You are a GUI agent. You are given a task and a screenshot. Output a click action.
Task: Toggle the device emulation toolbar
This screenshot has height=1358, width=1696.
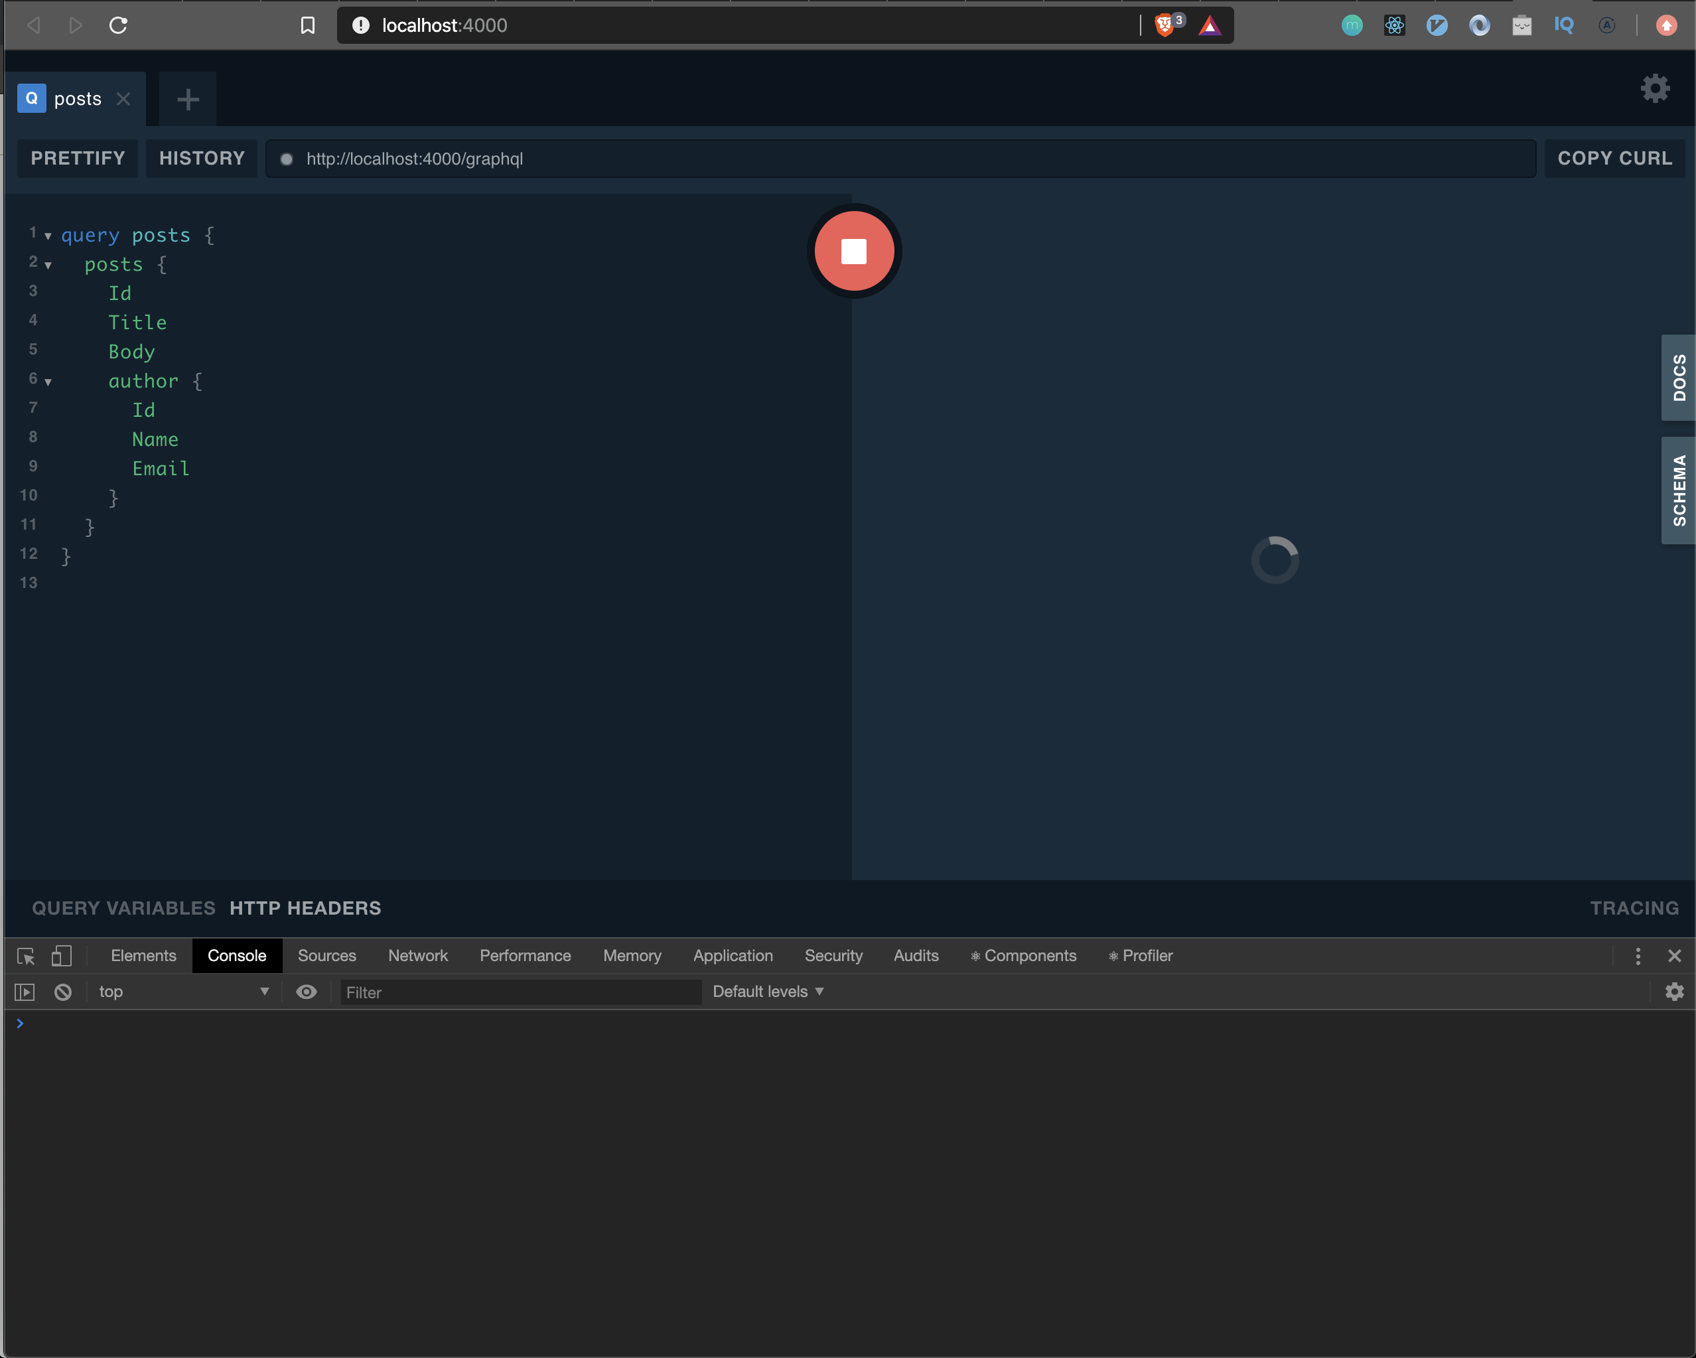[62, 956]
